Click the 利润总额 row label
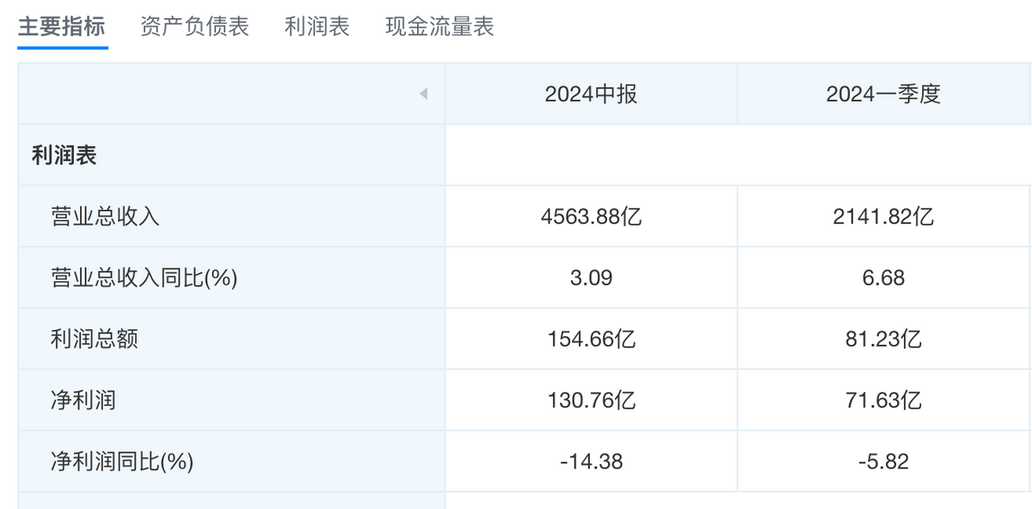The image size is (1032, 509). [95, 339]
